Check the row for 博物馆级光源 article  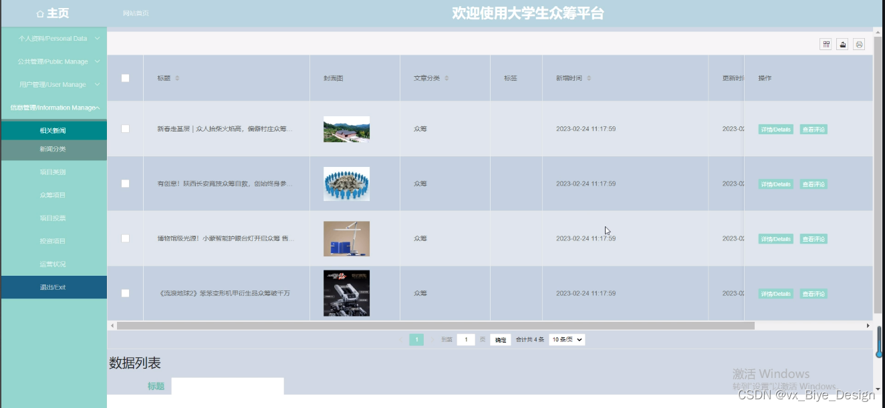tap(125, 238)
